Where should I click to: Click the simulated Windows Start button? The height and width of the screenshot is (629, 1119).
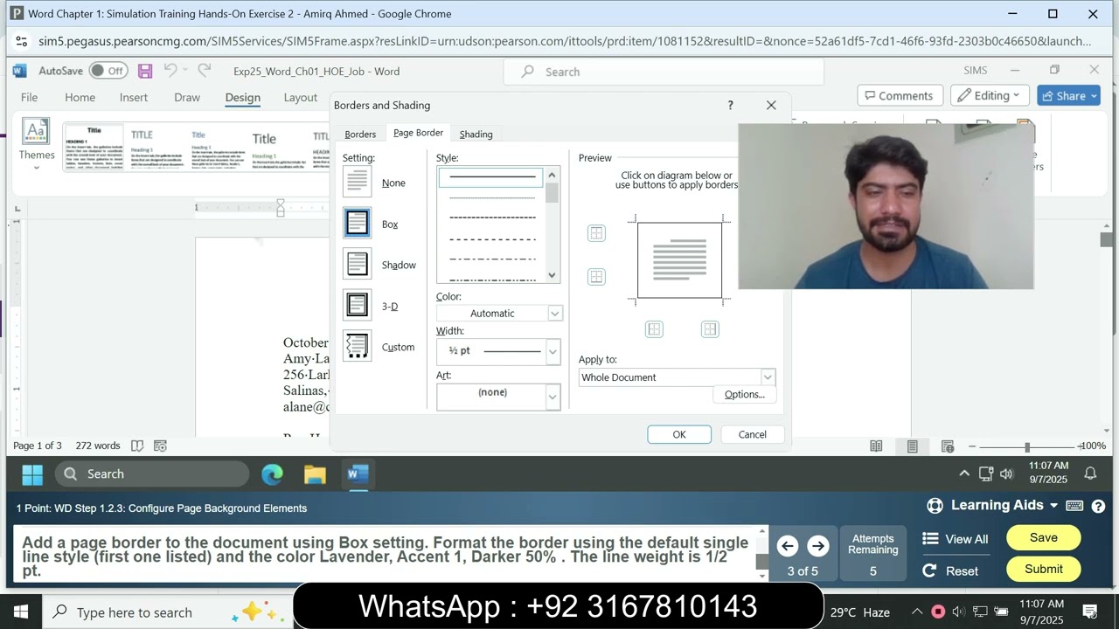[x=32, y=473]
